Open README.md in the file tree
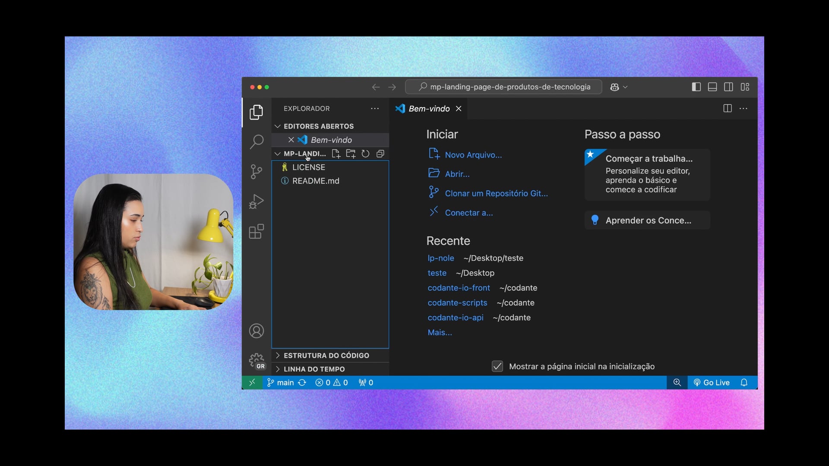Screen dimensions: 829x466 point(316,181)
